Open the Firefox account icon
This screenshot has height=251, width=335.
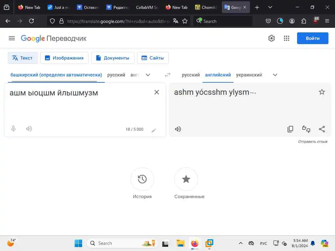[x=292, y=21]
